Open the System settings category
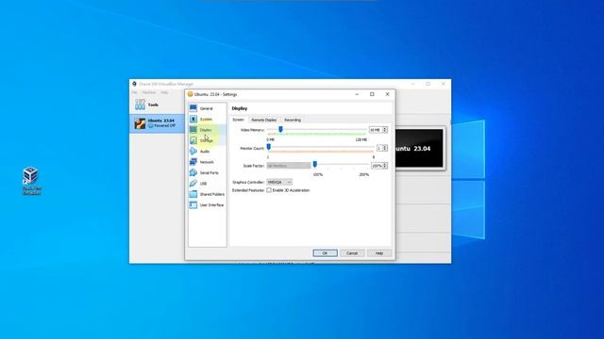604x339 pixels. point(207,120)
